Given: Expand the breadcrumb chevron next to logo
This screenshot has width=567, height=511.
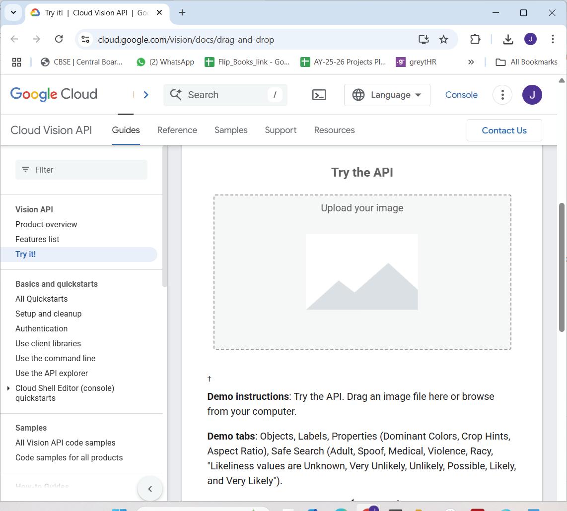Looking at the screenshot, I should point(146,95).
